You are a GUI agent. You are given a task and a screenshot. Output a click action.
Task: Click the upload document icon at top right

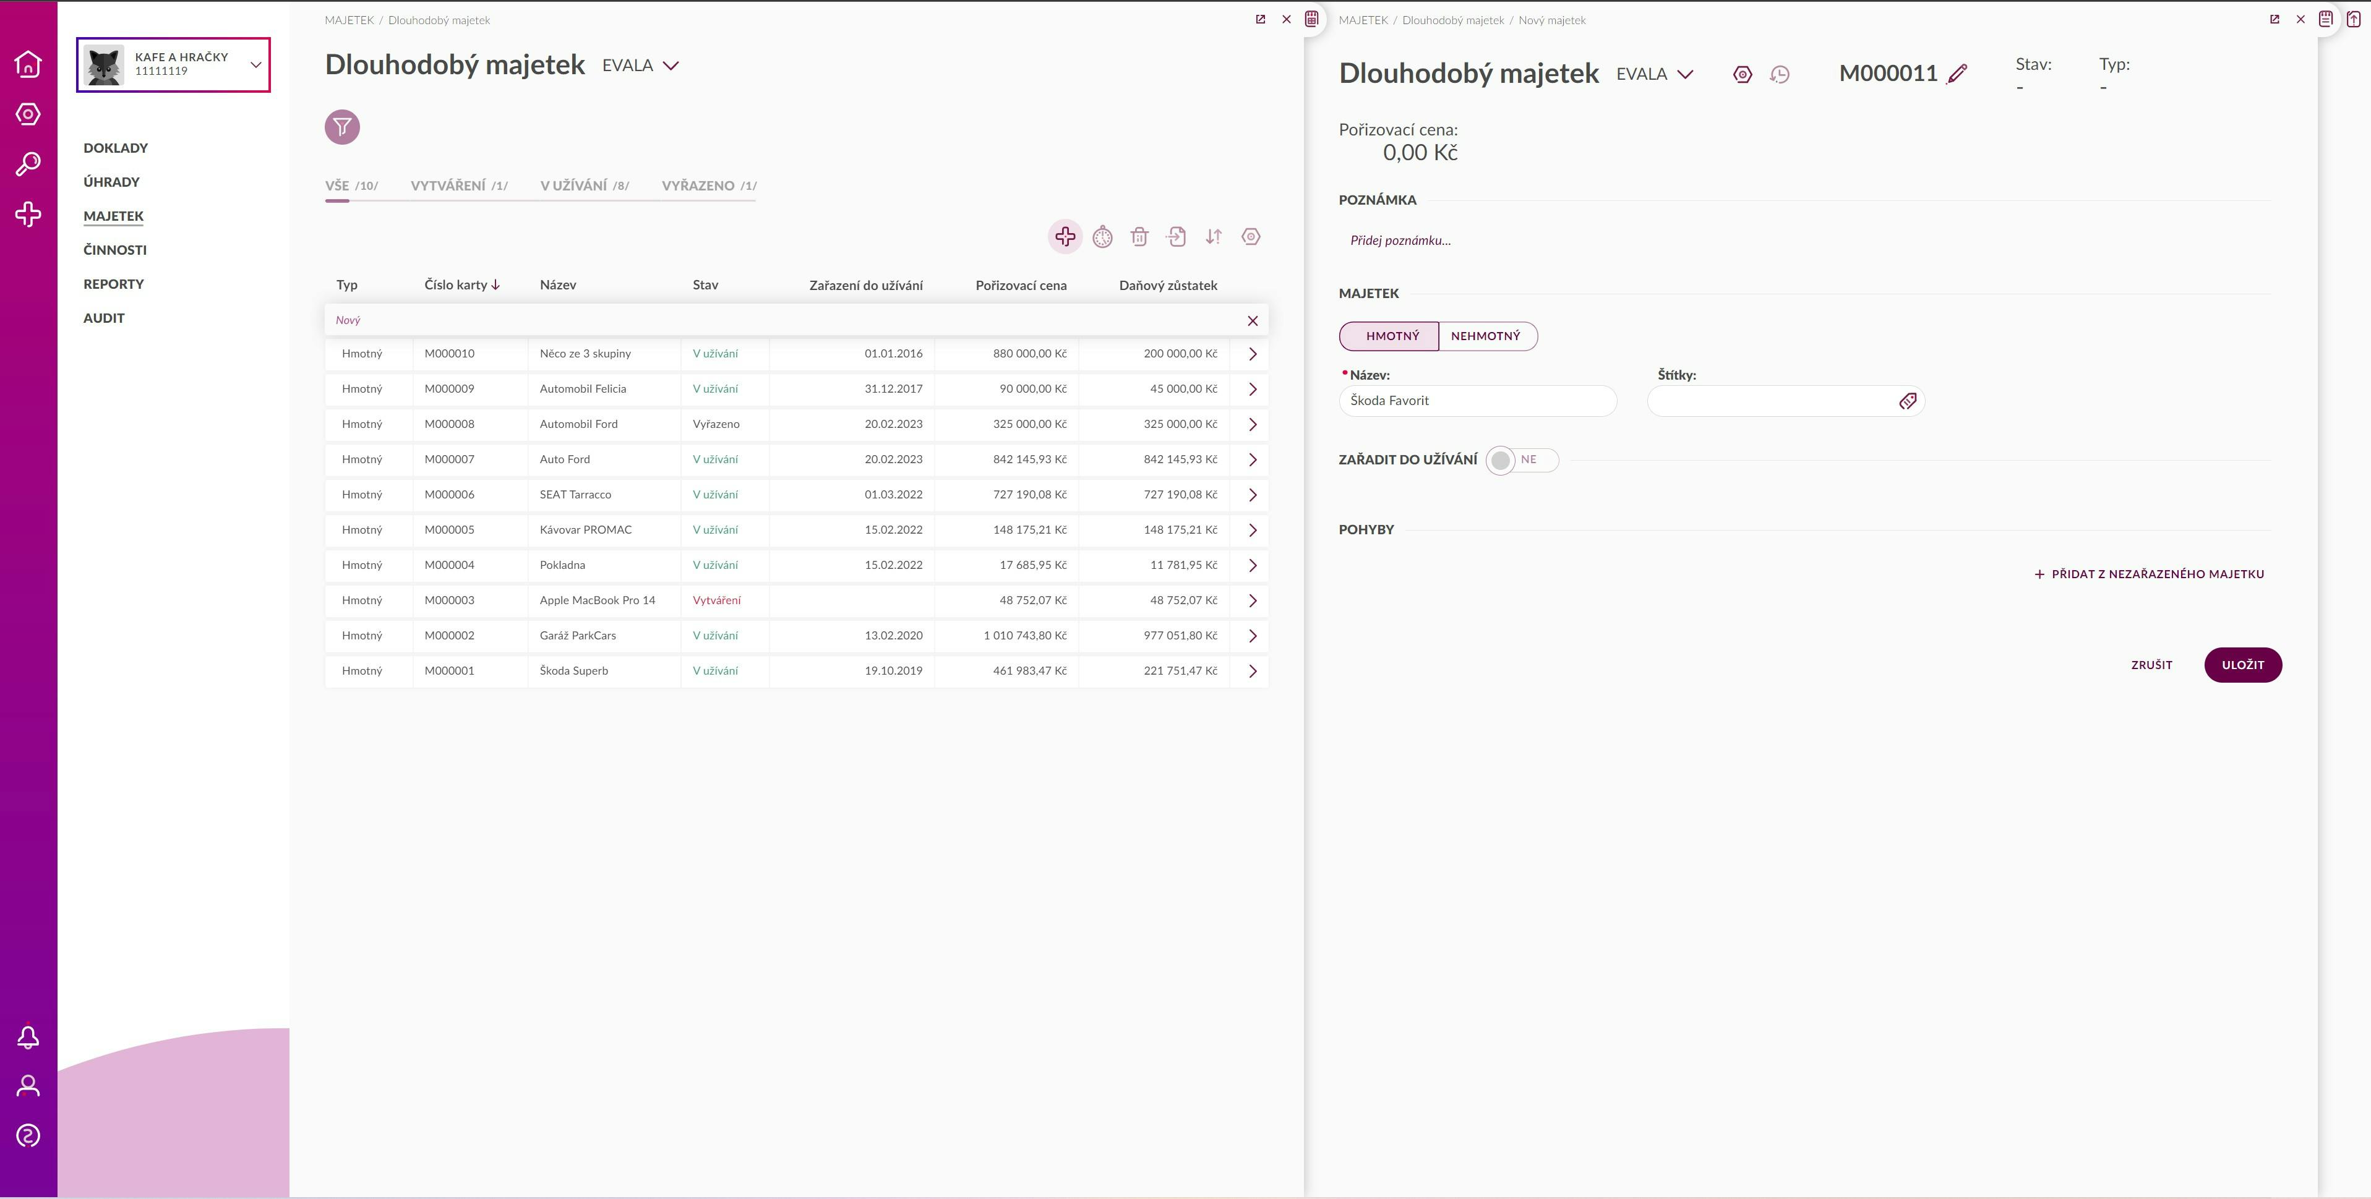pyautogui.click(x=2354, y=19)
